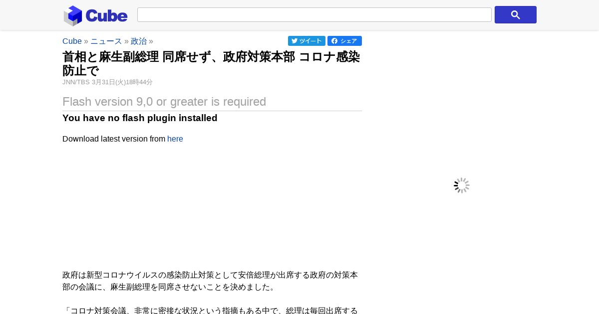Click the JNN/TBS date line

click(x=107, y=82)
